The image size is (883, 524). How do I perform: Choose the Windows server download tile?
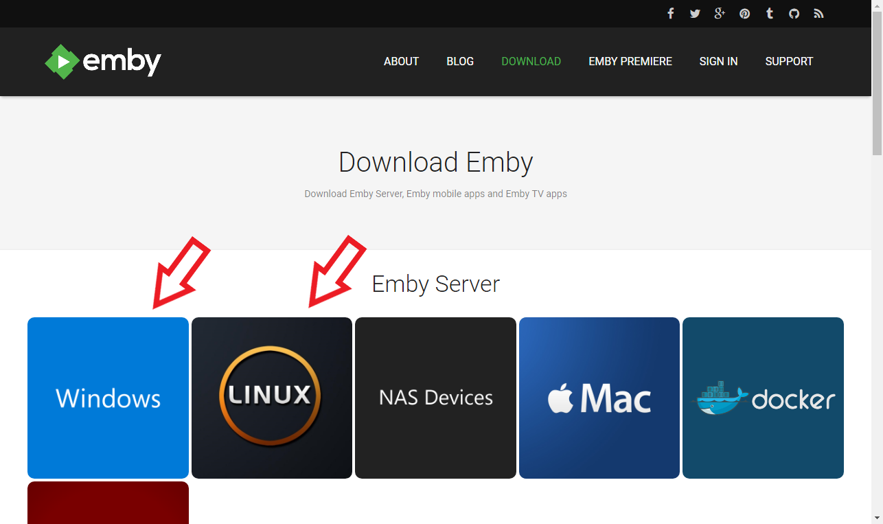pyautogui.click(x=108, y=398)
